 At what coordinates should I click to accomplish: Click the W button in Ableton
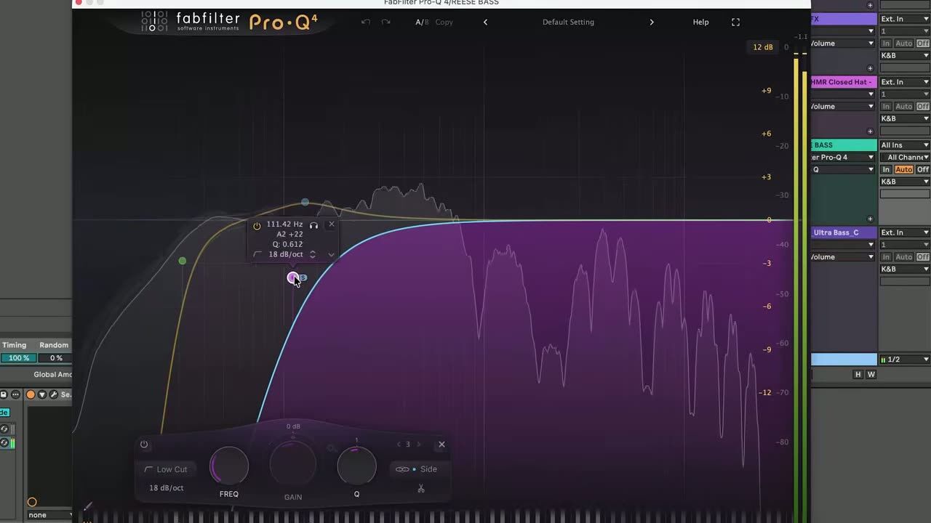[x=871, y=375]
